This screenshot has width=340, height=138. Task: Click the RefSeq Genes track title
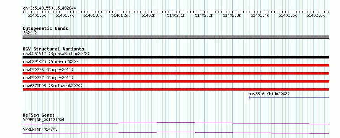(39, 115)
